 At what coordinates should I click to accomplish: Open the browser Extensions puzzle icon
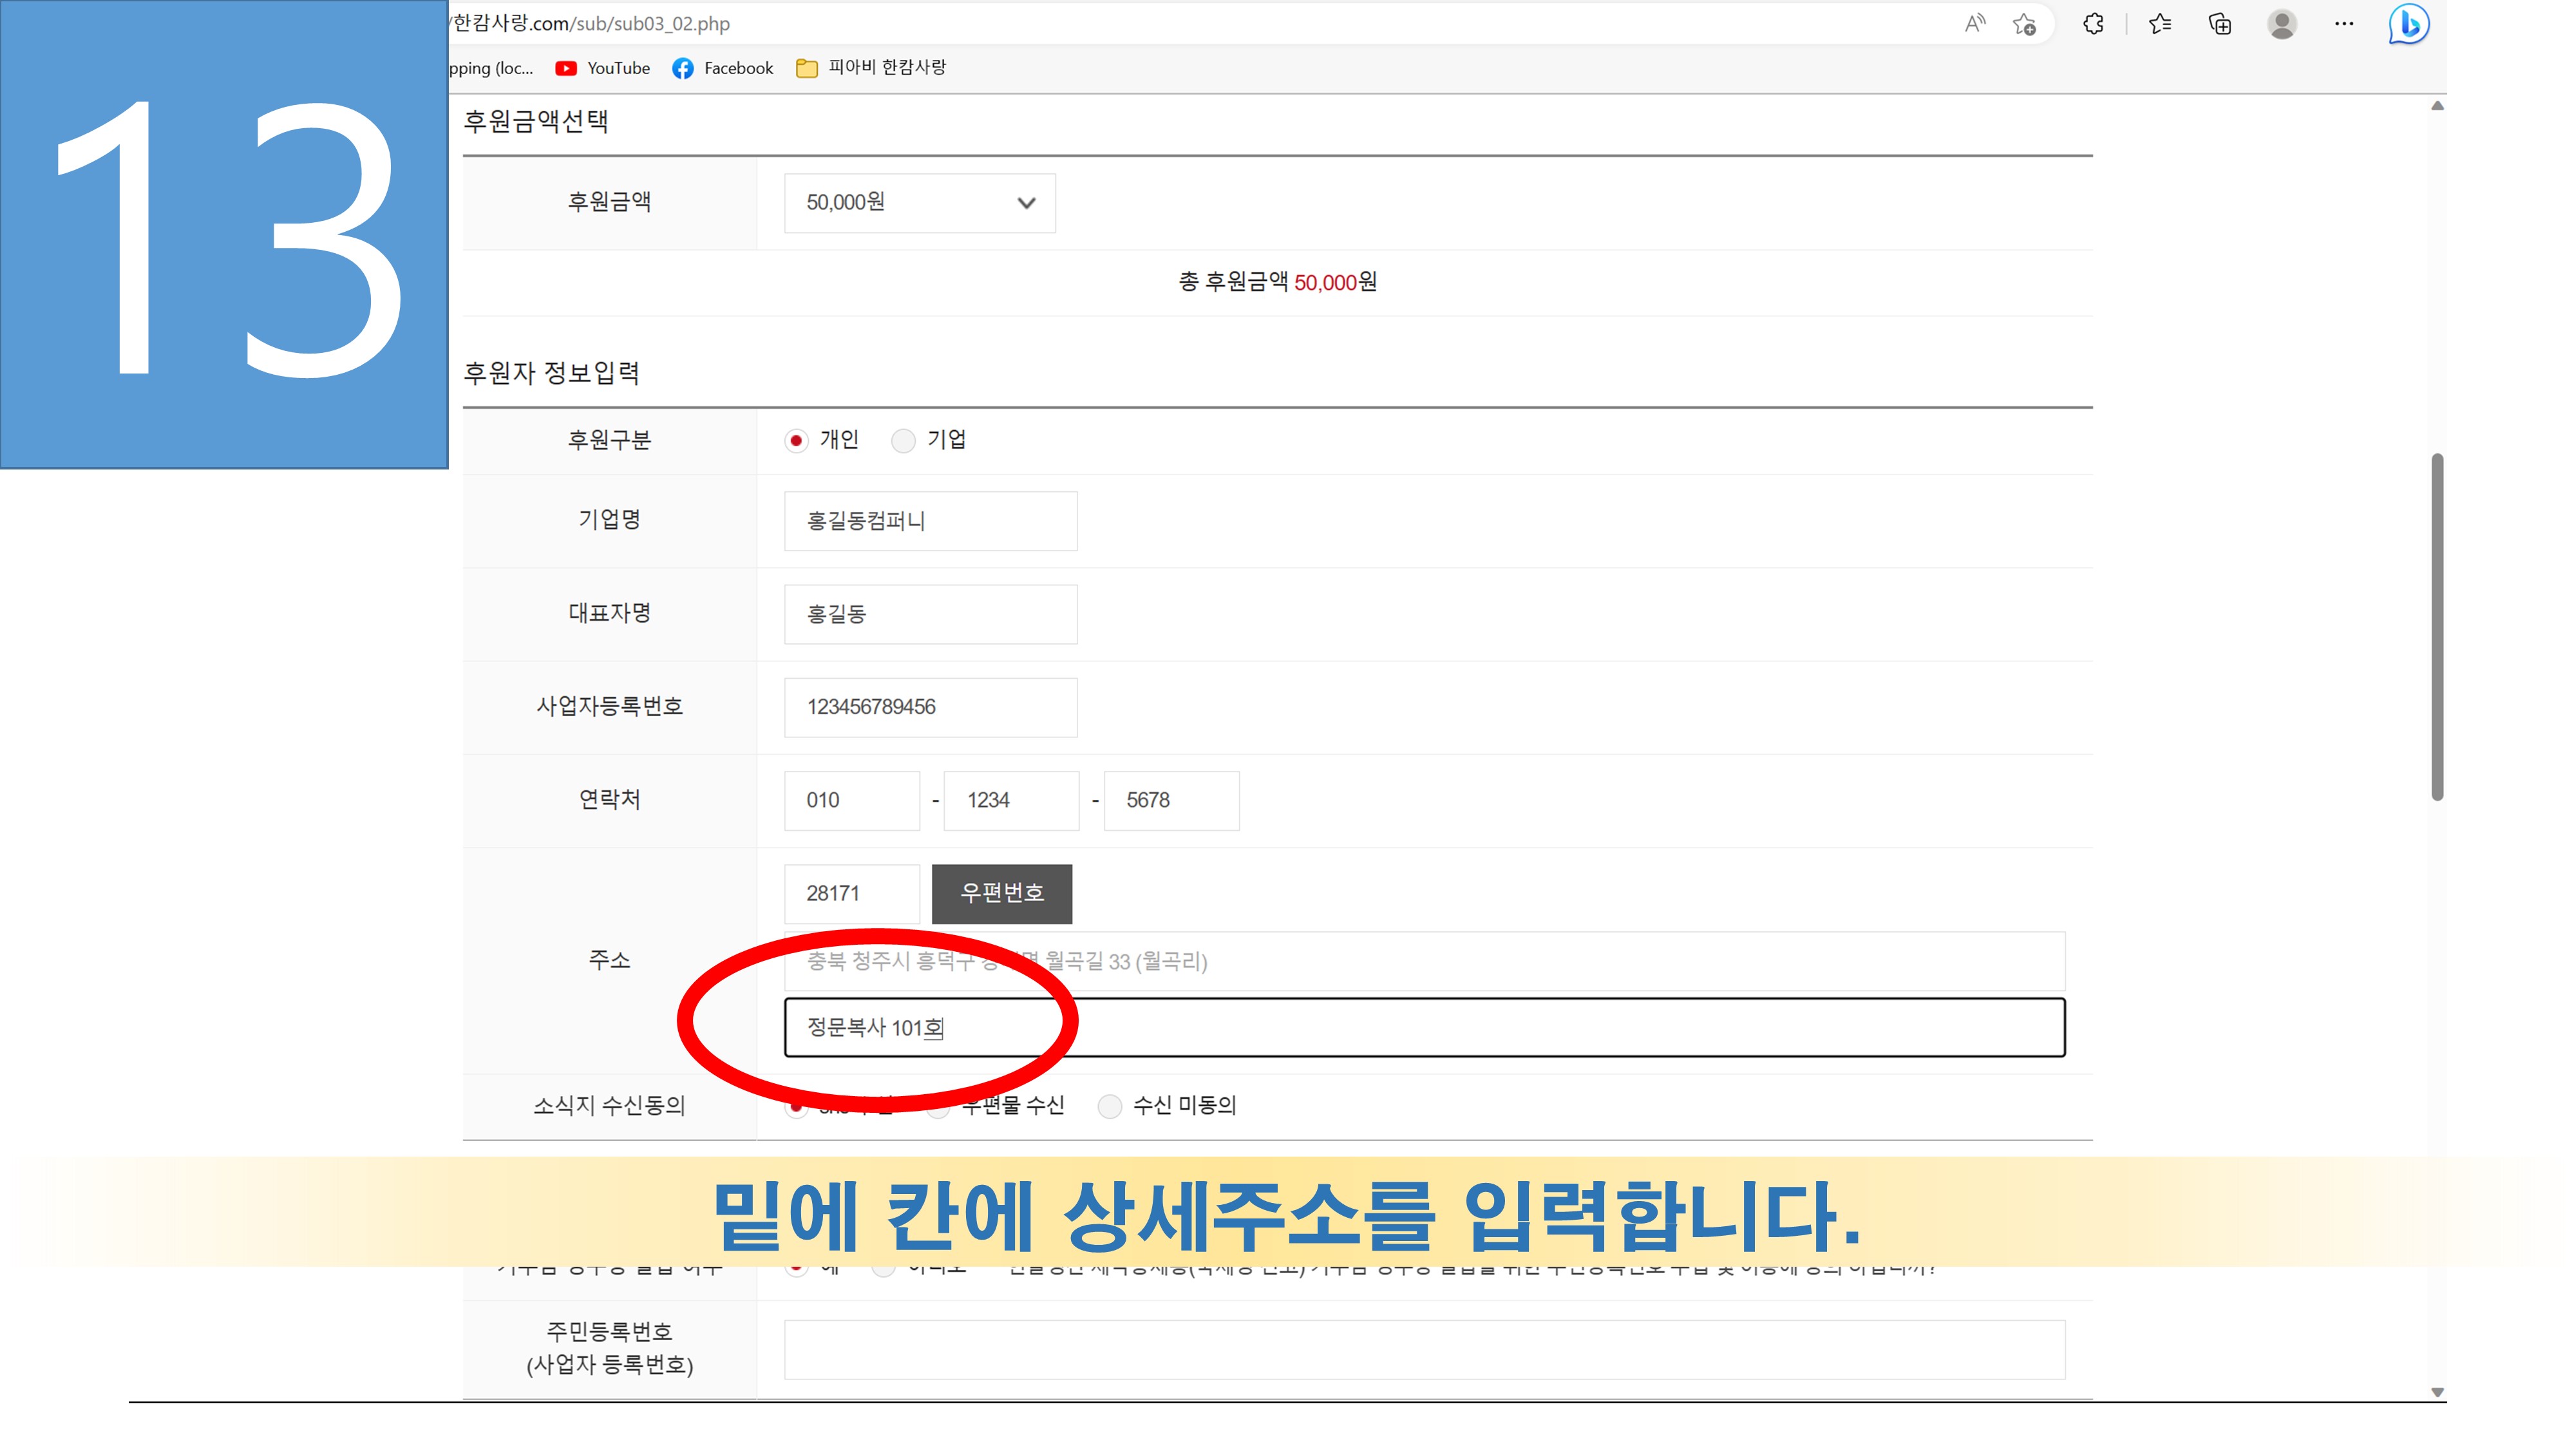coord(2093,24)
